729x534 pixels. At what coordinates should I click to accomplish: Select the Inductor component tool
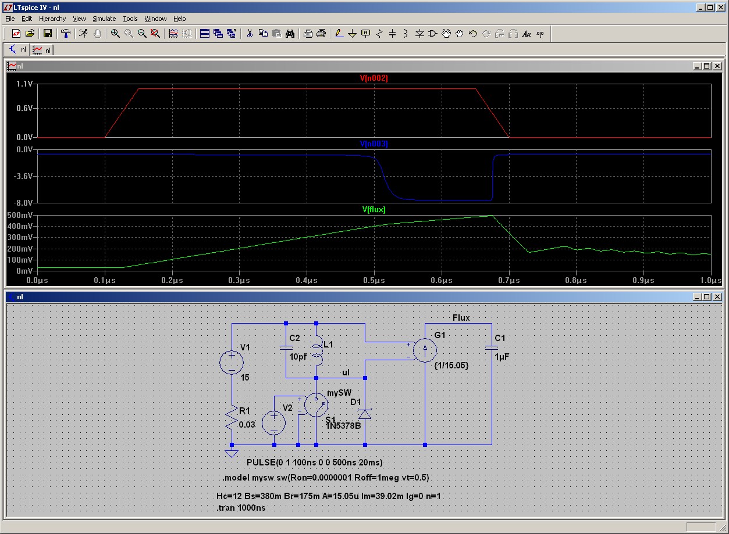pos(406,34)
